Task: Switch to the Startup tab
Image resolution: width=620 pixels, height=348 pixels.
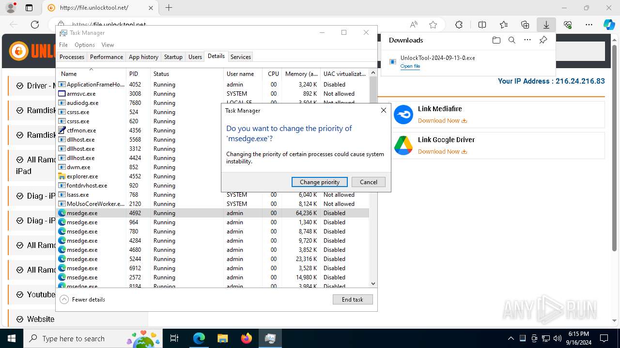Action: pos(173,57)
